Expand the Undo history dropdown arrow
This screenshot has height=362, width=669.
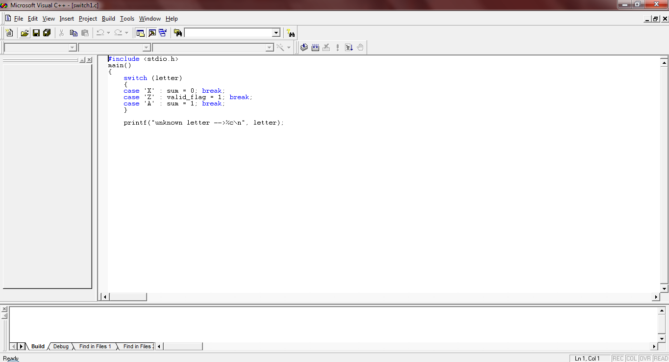coord(108,33)
